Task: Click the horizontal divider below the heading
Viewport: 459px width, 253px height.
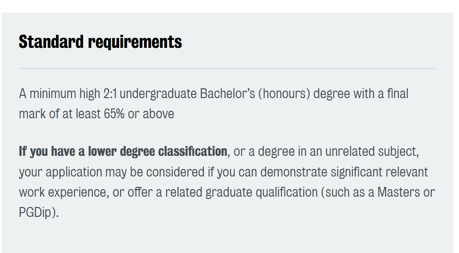Action: tap(227, 69)
